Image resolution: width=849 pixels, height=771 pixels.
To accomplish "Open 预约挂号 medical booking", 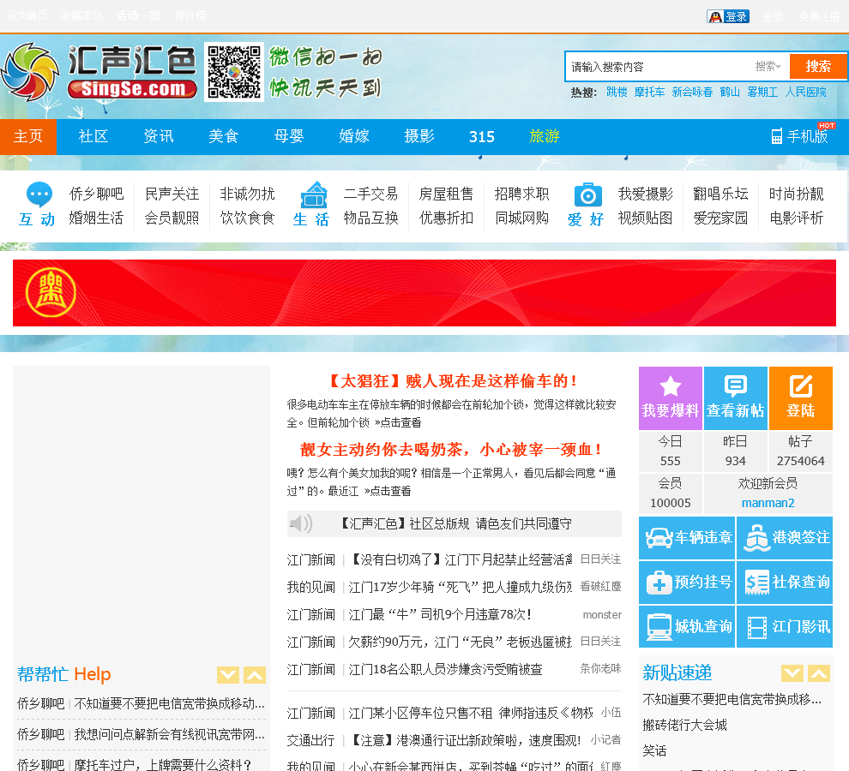I will pos(687,583).
